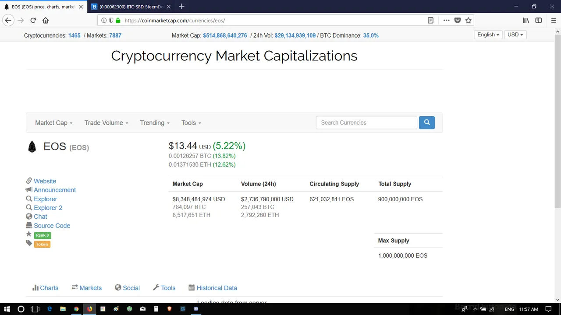Open a new browser tab with the plus
Screen dimensions: 561x315
pyautogui.click(x=181, y=7)
